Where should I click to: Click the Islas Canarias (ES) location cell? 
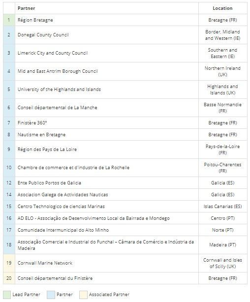coord(223,207)
